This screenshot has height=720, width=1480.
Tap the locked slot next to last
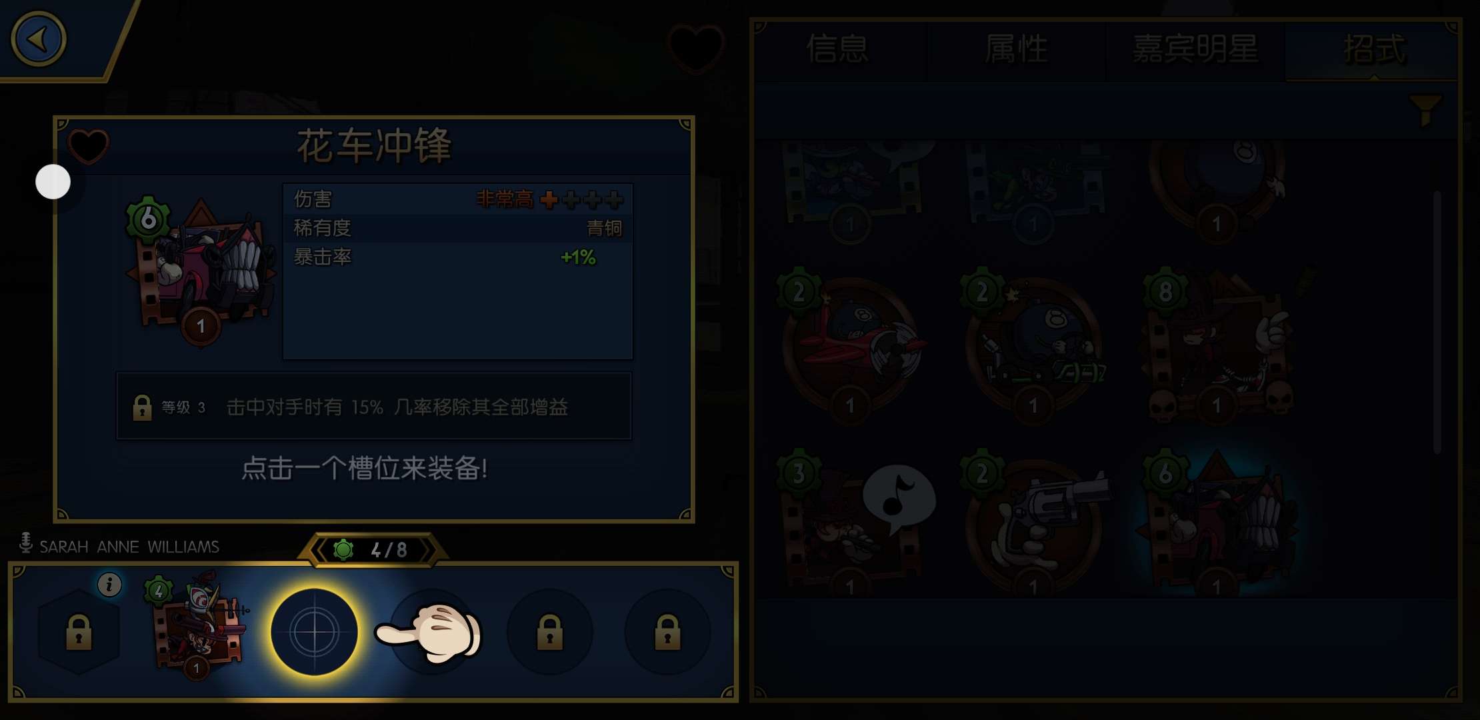point(549,632)
